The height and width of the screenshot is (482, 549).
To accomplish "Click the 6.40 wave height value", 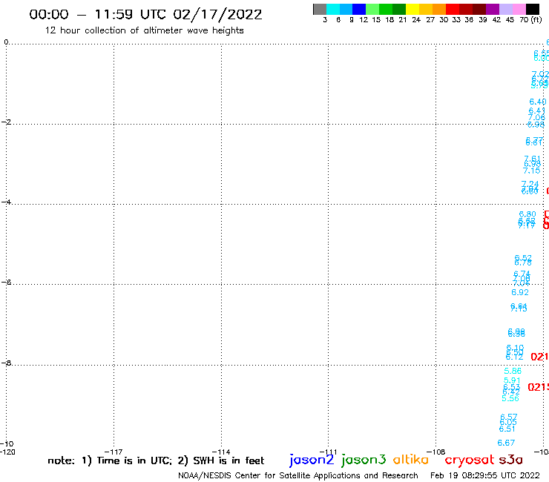I will coord(538,102).
